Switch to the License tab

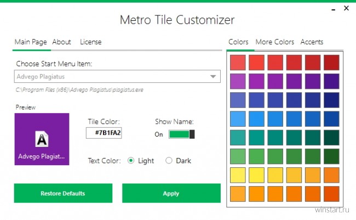point(90,42)
